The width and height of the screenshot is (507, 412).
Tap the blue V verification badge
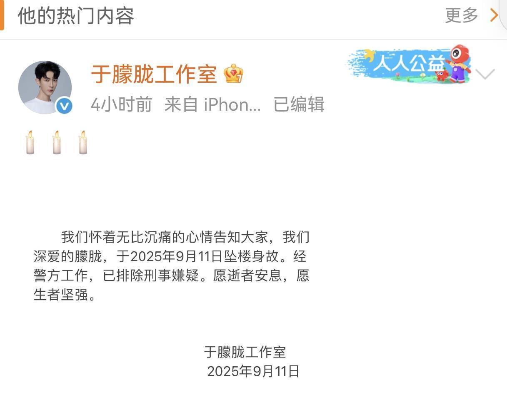(64, 106)
